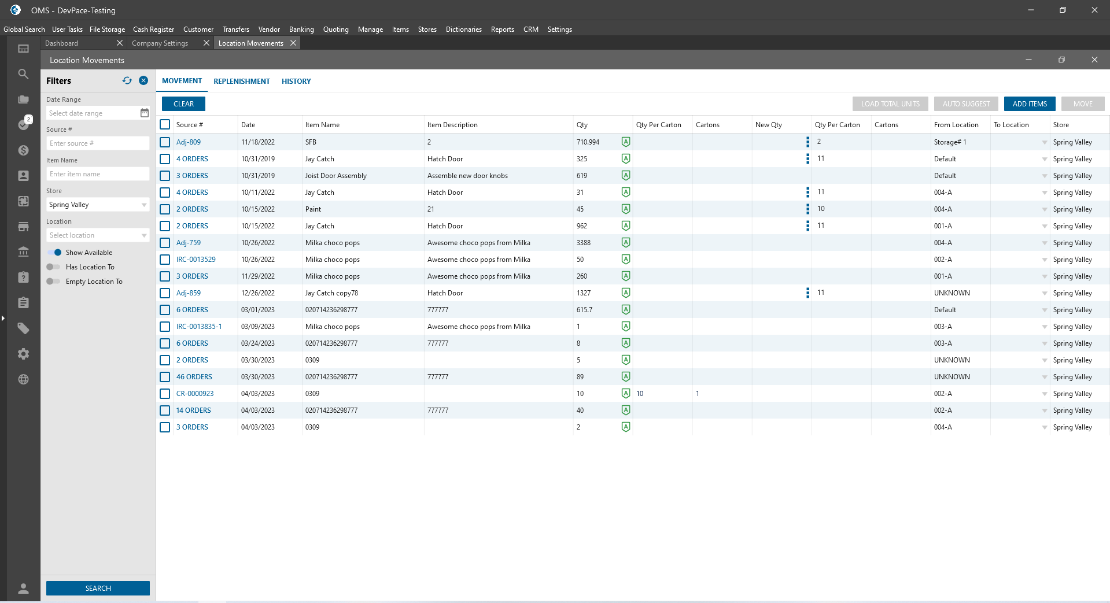Click the tasks checkmark icon with badge
This screenshot has width=1110, height=603.
pyautogui.click(x=23, y=124)
